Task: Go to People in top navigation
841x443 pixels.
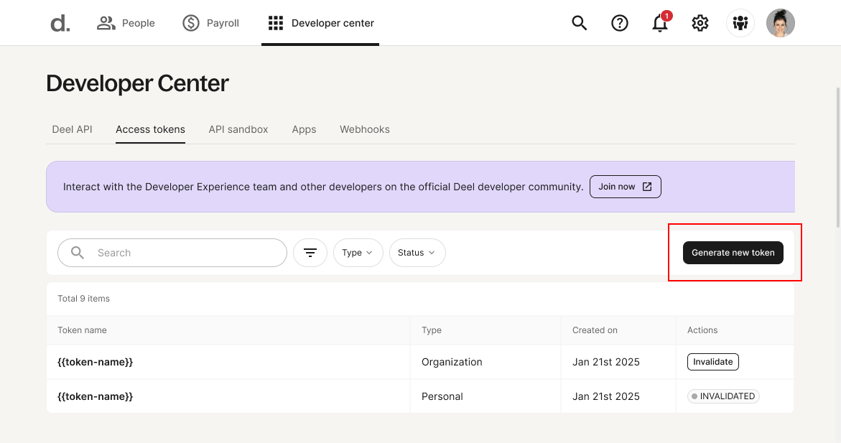Action: [126, 23]
